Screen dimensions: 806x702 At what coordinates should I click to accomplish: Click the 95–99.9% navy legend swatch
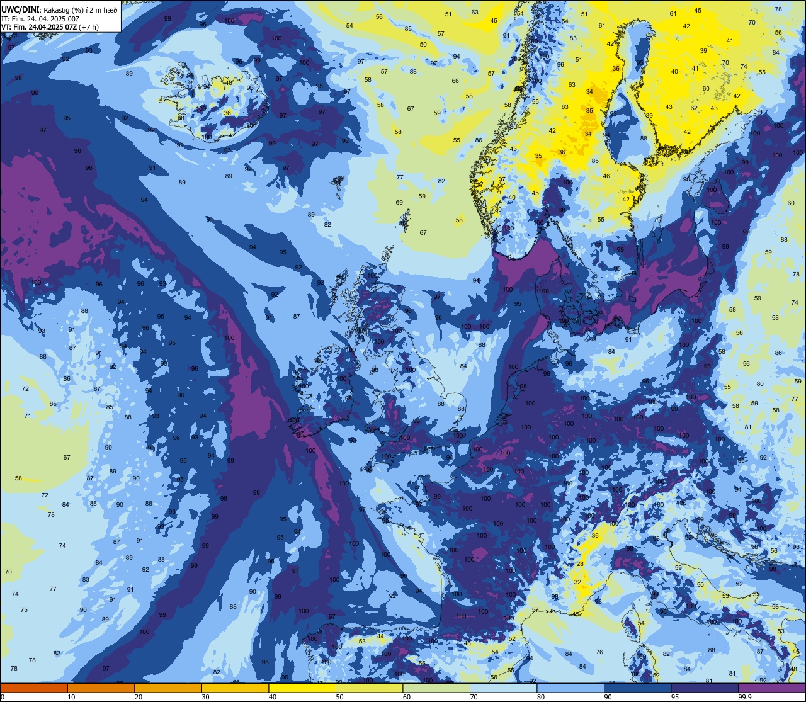(705, 688)
